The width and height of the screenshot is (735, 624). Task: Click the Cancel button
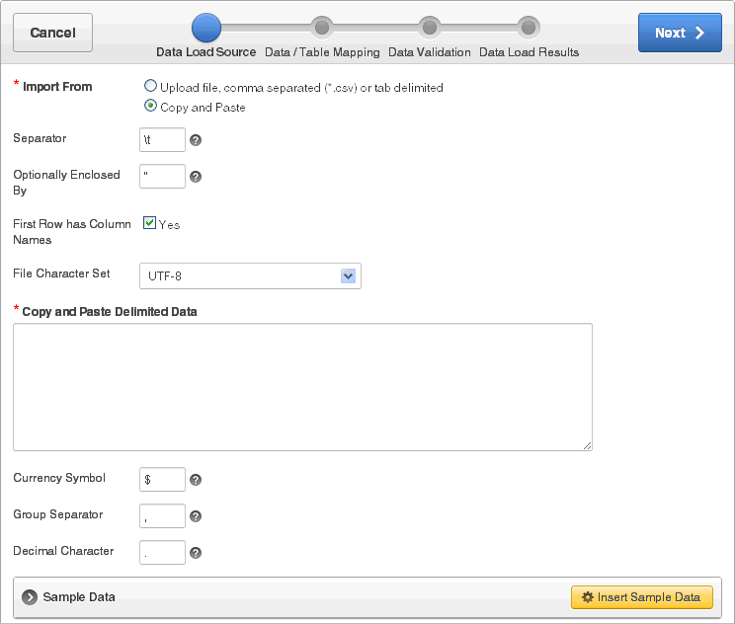pos(53,33)
